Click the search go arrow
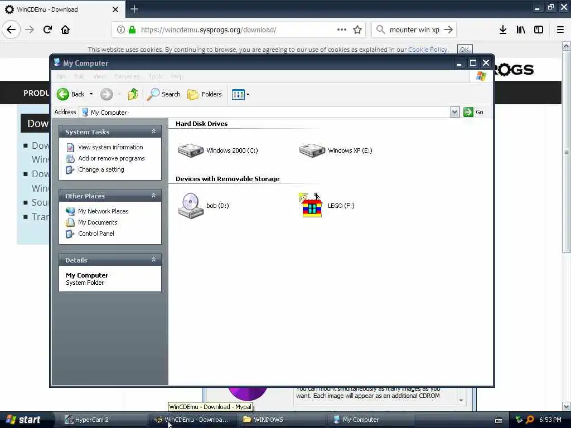The width and height of the screenshot is (571, 428). 448,30
